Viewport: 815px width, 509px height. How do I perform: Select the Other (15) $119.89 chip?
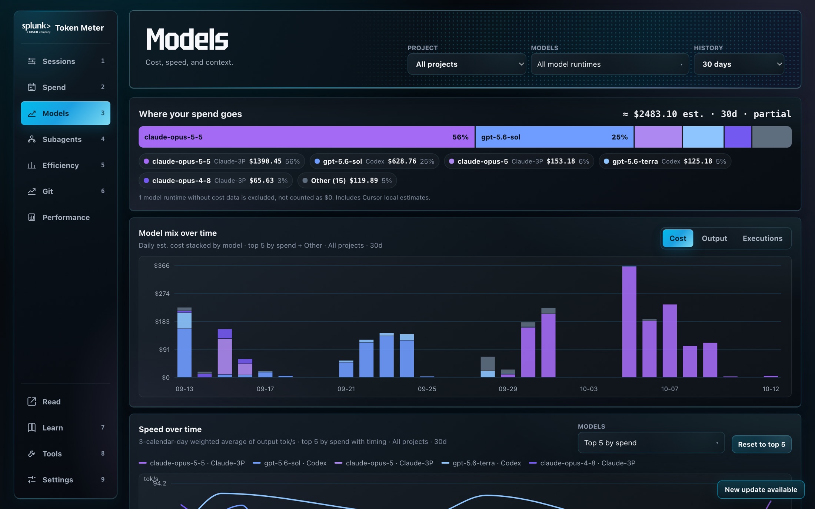tap(347, 181)
